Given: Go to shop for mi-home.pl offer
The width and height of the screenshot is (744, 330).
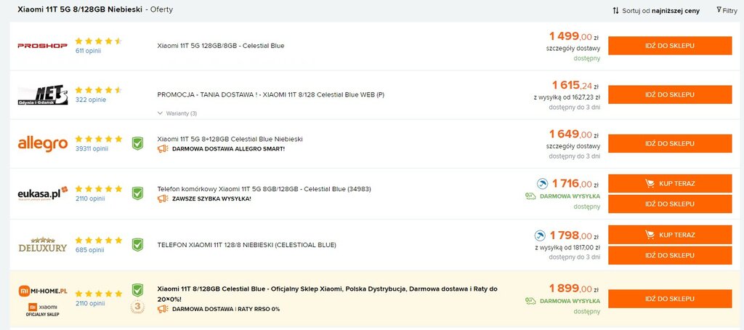Looking at the screenshot, I should [x=670, y=299].
